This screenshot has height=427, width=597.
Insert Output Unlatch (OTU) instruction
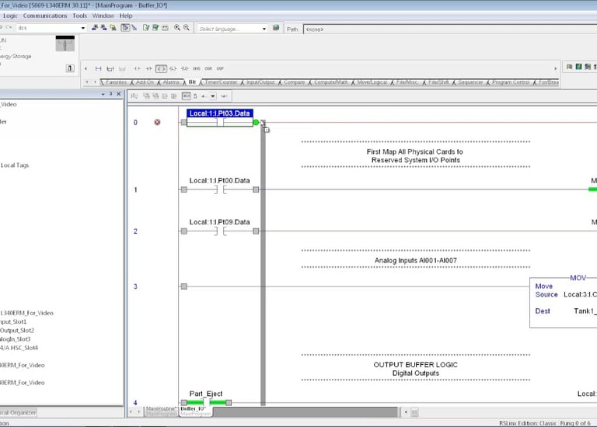click(x=185, y=68)
